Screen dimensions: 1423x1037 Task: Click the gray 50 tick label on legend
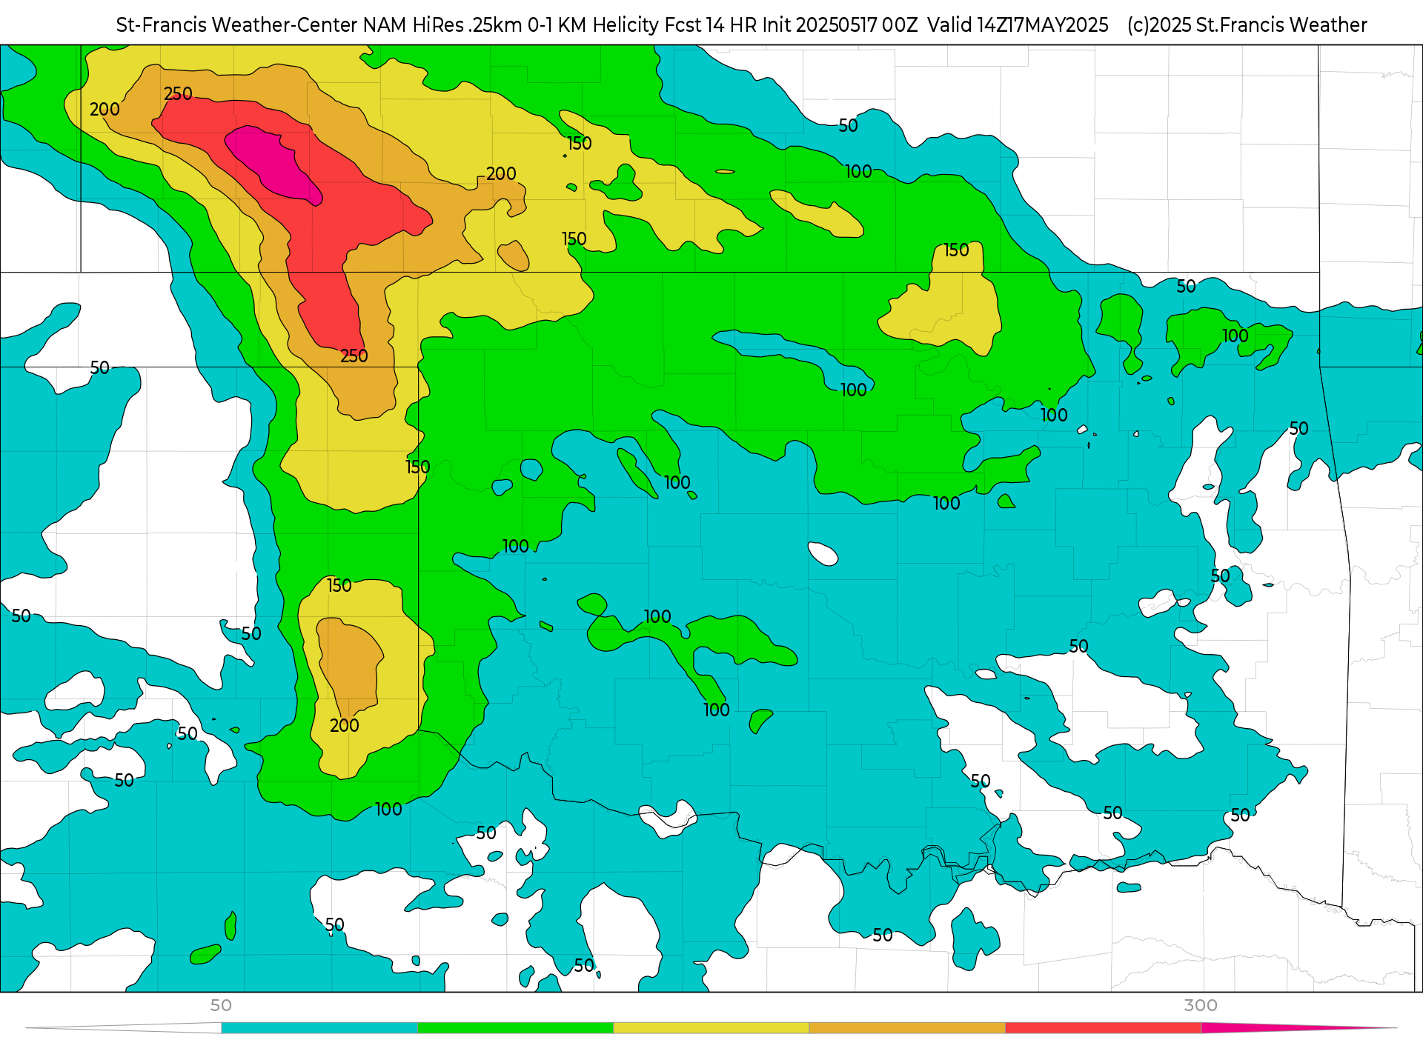point(221,1005)
